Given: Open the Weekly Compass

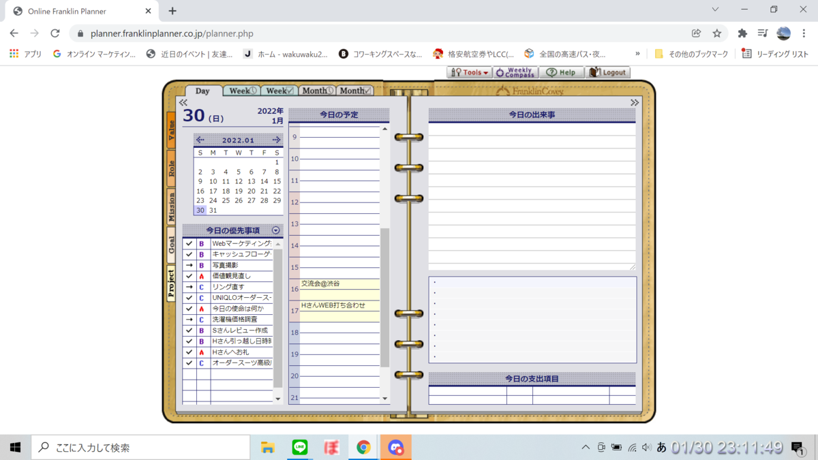Looking at the screenshot, I should (x=515, y=72).
